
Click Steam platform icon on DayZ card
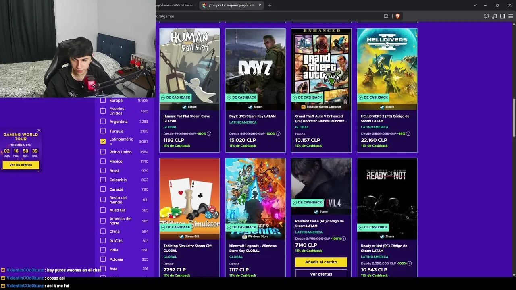[x=250, y=107]
